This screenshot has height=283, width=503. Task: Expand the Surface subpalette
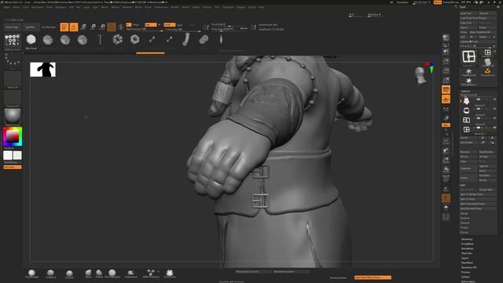coord(465,277)
